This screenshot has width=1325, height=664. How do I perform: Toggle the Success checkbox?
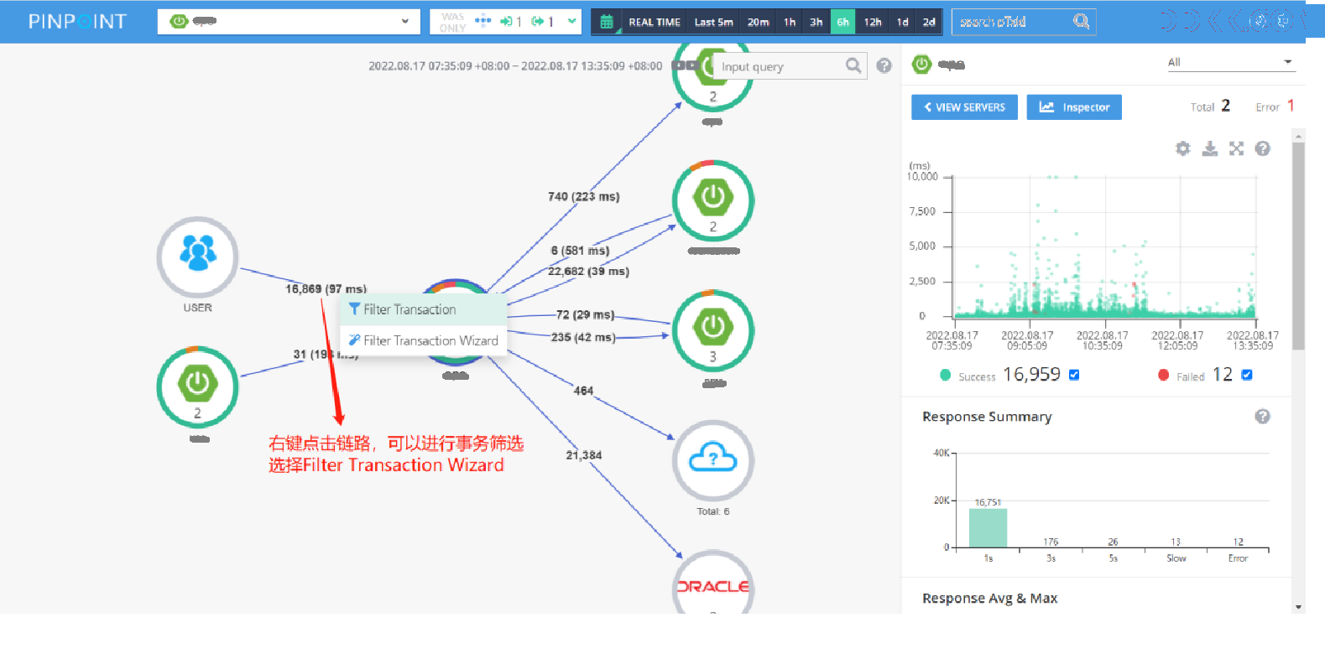[x=1074, y=375]
